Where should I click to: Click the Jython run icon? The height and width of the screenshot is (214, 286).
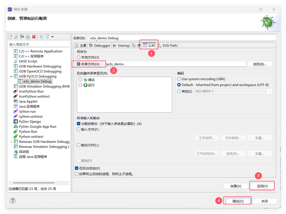tap(16, 111)
